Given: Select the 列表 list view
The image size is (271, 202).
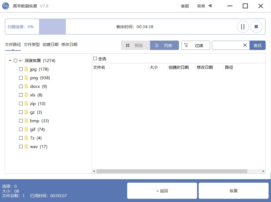Looking at the screenshot, I should point(164,45).
